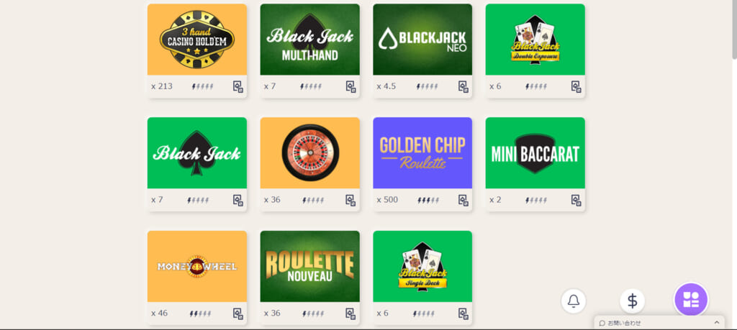The image size is (737, 330).
Task: Click demo play icon under Roulette Nouveau
Action: pyautogui.click(x=351, y=313)
